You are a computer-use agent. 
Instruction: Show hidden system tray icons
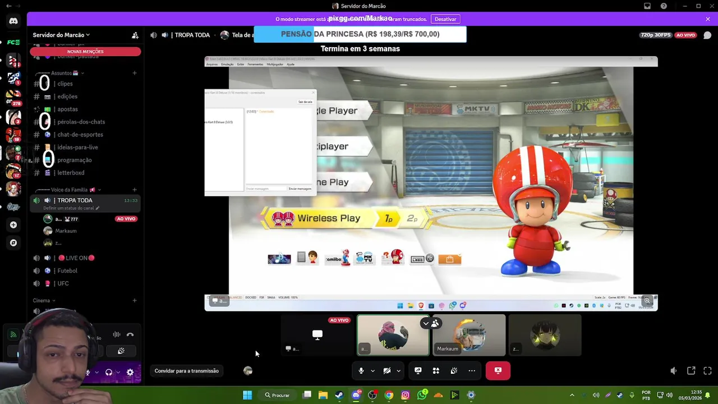pos(572,395)
